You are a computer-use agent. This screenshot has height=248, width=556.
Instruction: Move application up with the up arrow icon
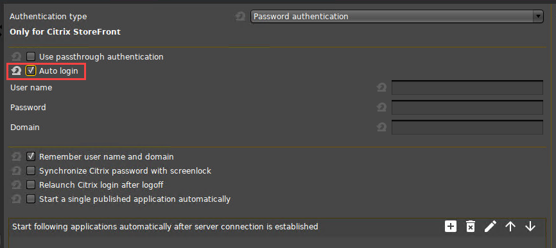click(x=510, y=226)
